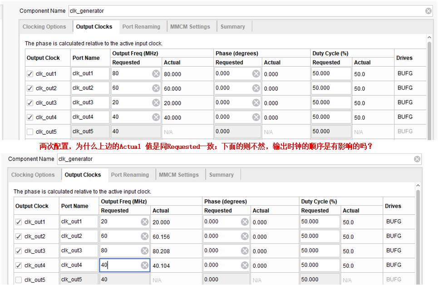This screenshot has width=438, height=285.
Task: Clear requested frequency 20 in bottom clk_out1 row
Action: click(145, 221)
